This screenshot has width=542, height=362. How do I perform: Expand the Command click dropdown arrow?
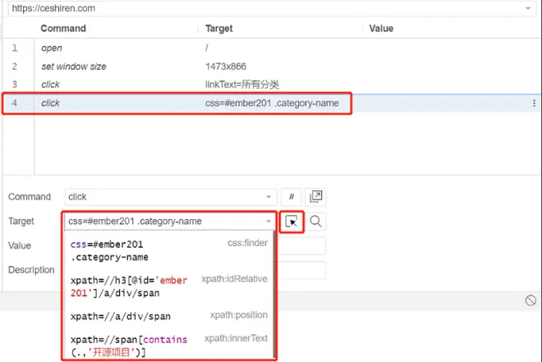click(269, 197)
